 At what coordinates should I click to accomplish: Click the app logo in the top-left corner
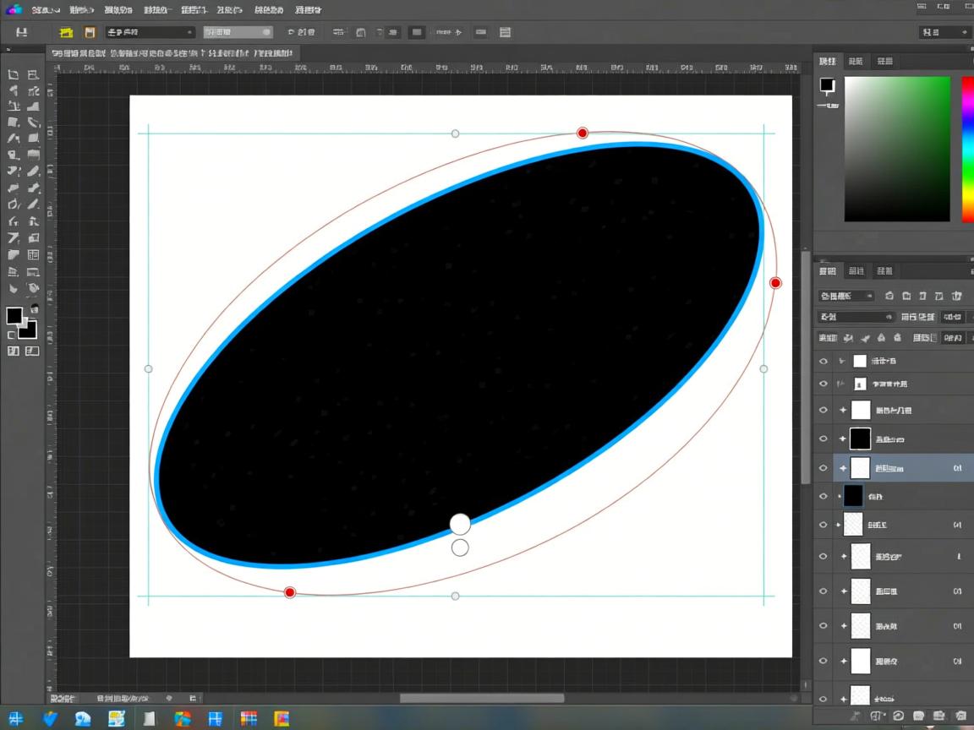[x=14, y=9]
